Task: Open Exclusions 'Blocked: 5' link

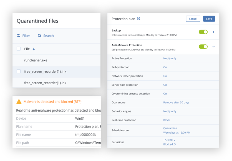Action: pos(169,144)
